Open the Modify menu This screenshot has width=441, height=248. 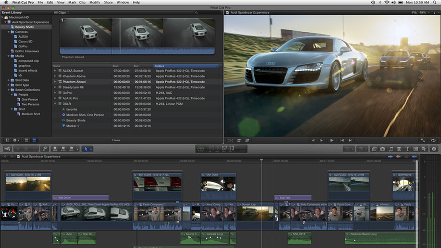click(x=95, y=2)
